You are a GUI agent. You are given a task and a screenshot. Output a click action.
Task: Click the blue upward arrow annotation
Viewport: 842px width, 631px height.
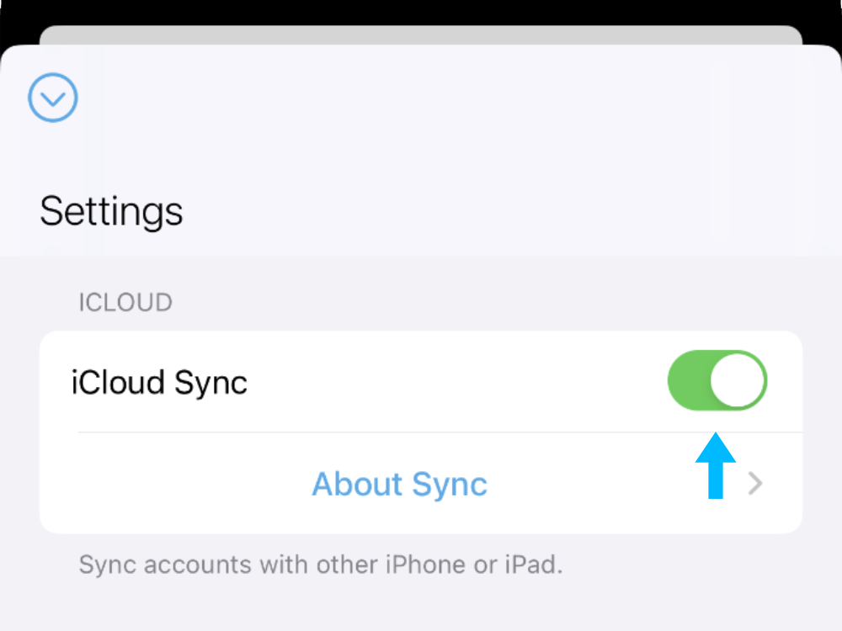click(x=715, y=466)
